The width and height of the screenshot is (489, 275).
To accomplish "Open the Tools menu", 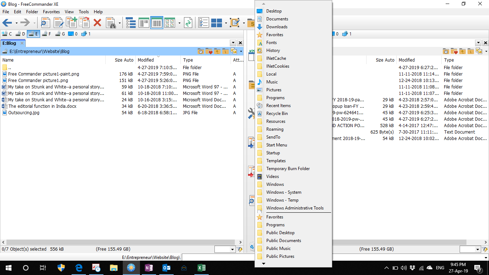I will click(84, 12).
